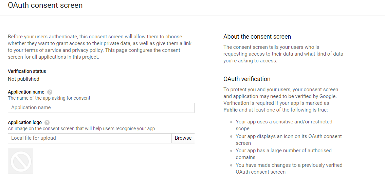The width and height of the screenshot is (385, 178).
Task: Click the Verification status label
Action: pos(27,71)
